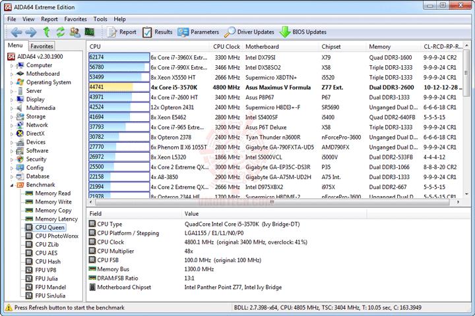Select the DirectX icon in the tree
Image resolution: width=475 pixels, height=316 pixels.
point(20,134)
